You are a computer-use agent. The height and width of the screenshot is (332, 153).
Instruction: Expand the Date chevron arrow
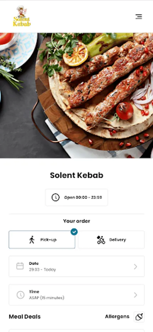coord(135,267)
